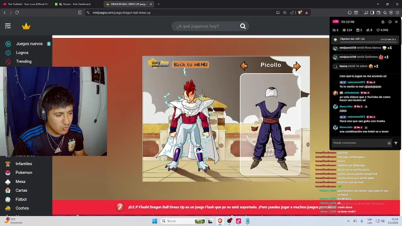Show hidden tray icons chevron
Image resolution: width=402 pixels, height=226 pixels.
(348, 221)
